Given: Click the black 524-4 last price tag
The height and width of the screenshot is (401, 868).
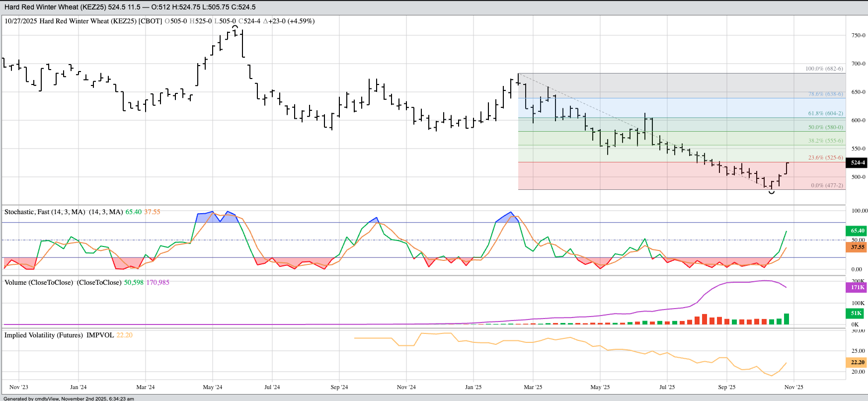Looking at the screenshot, I should click(858, 162).
